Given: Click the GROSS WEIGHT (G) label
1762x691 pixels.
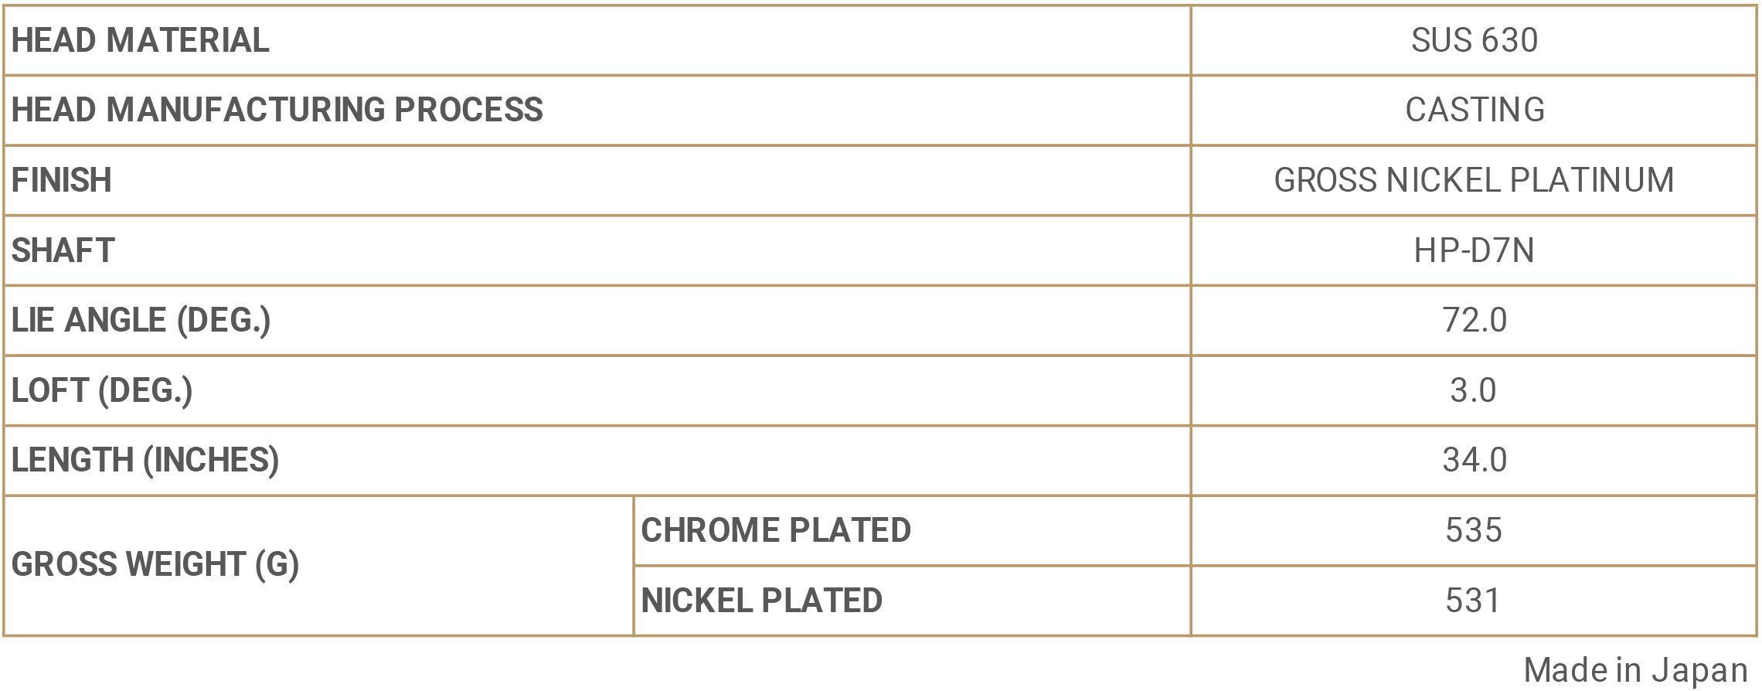Looking at the screenshot, I should pyautogui.click(x=155, y=564).
